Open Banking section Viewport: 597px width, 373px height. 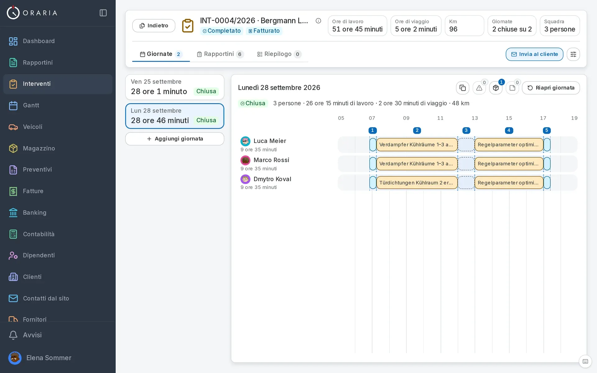tap(58, 213)
